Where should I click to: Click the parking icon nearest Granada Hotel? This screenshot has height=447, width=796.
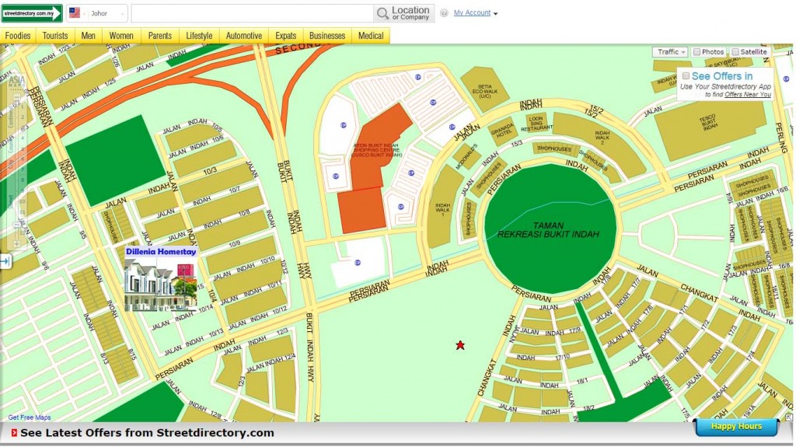452,127
